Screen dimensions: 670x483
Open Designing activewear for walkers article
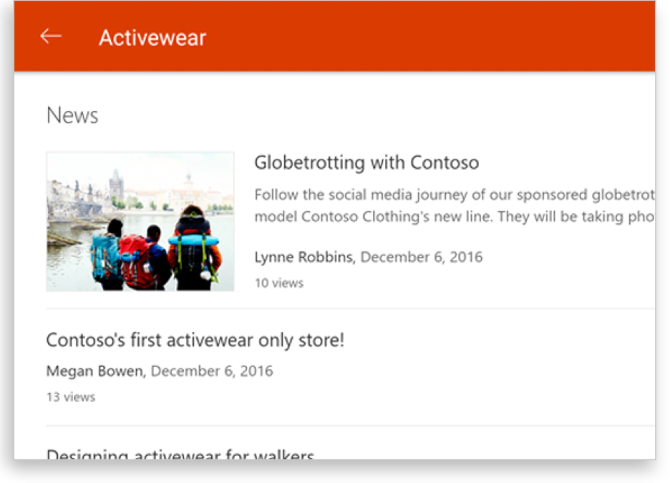click(x=180, y=454)
